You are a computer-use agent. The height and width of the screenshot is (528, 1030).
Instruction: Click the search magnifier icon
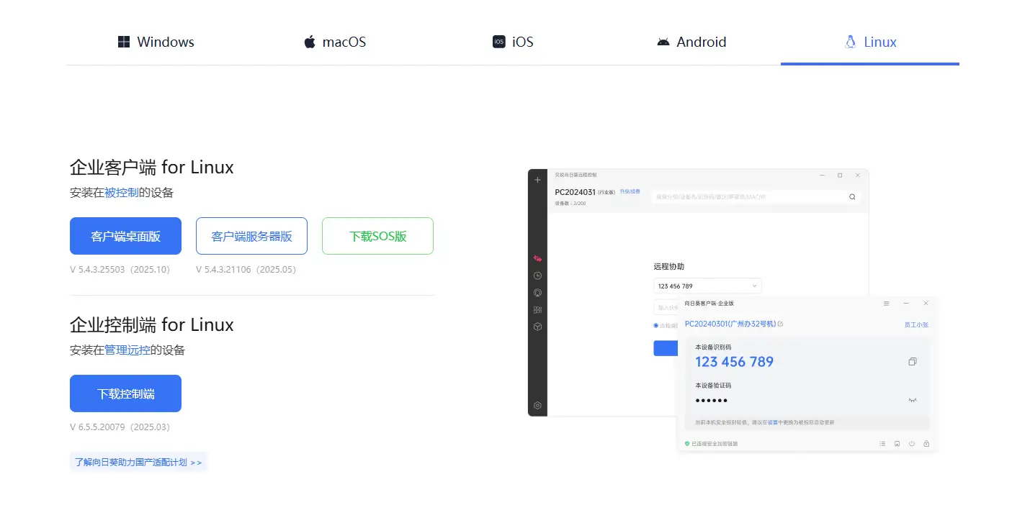click(x=852, y=196)
